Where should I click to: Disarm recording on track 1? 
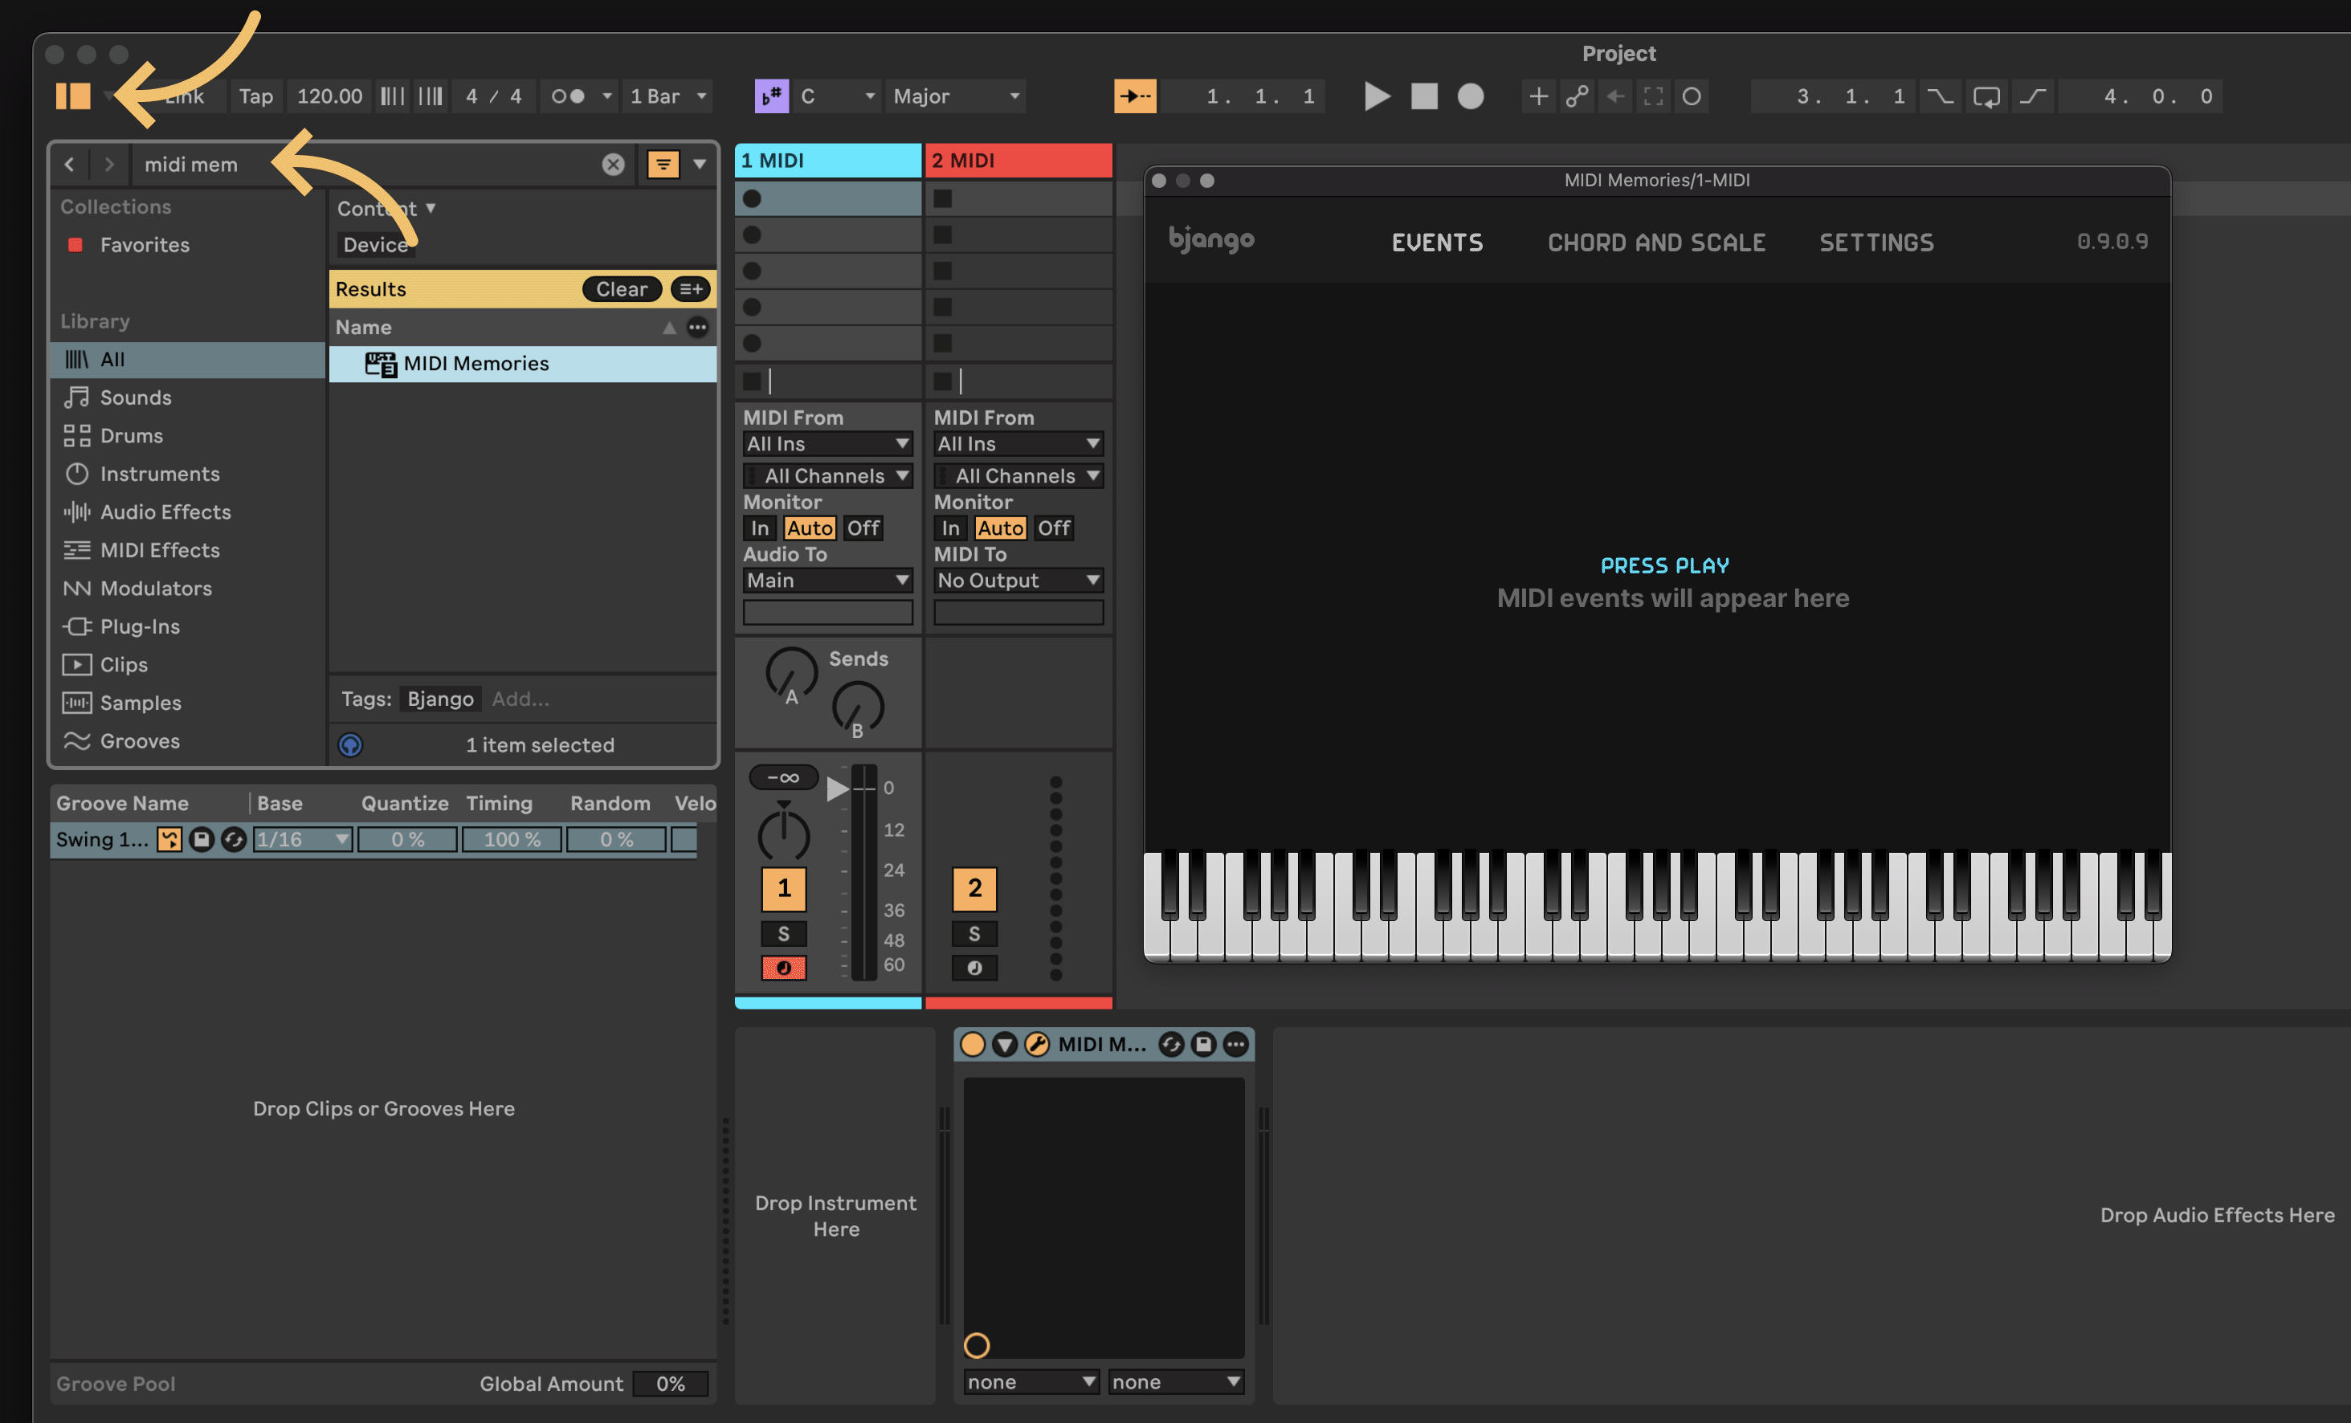(783, 968)
